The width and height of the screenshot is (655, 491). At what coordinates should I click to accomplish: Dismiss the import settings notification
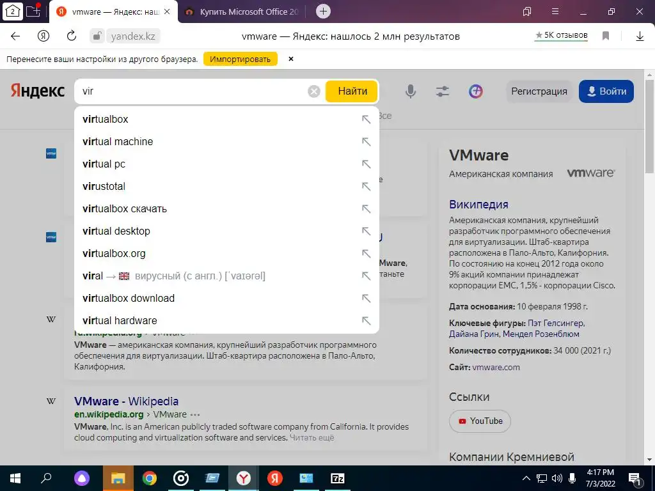point(291,59)
